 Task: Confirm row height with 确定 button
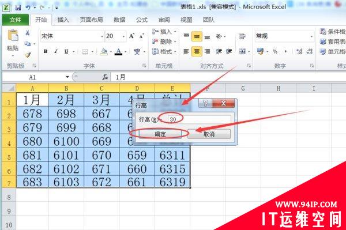[160, 134]
